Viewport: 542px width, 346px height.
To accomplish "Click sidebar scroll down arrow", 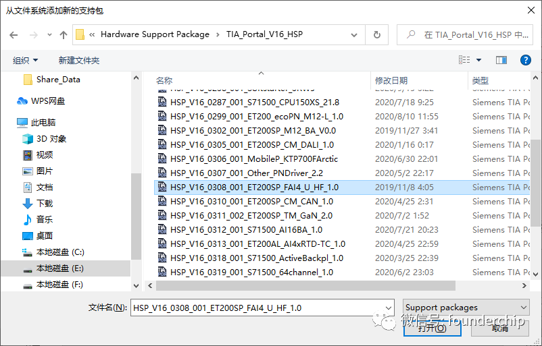I will 137,285.
